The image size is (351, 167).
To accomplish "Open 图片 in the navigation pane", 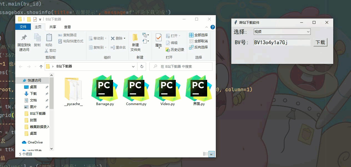I will point(33,107).
